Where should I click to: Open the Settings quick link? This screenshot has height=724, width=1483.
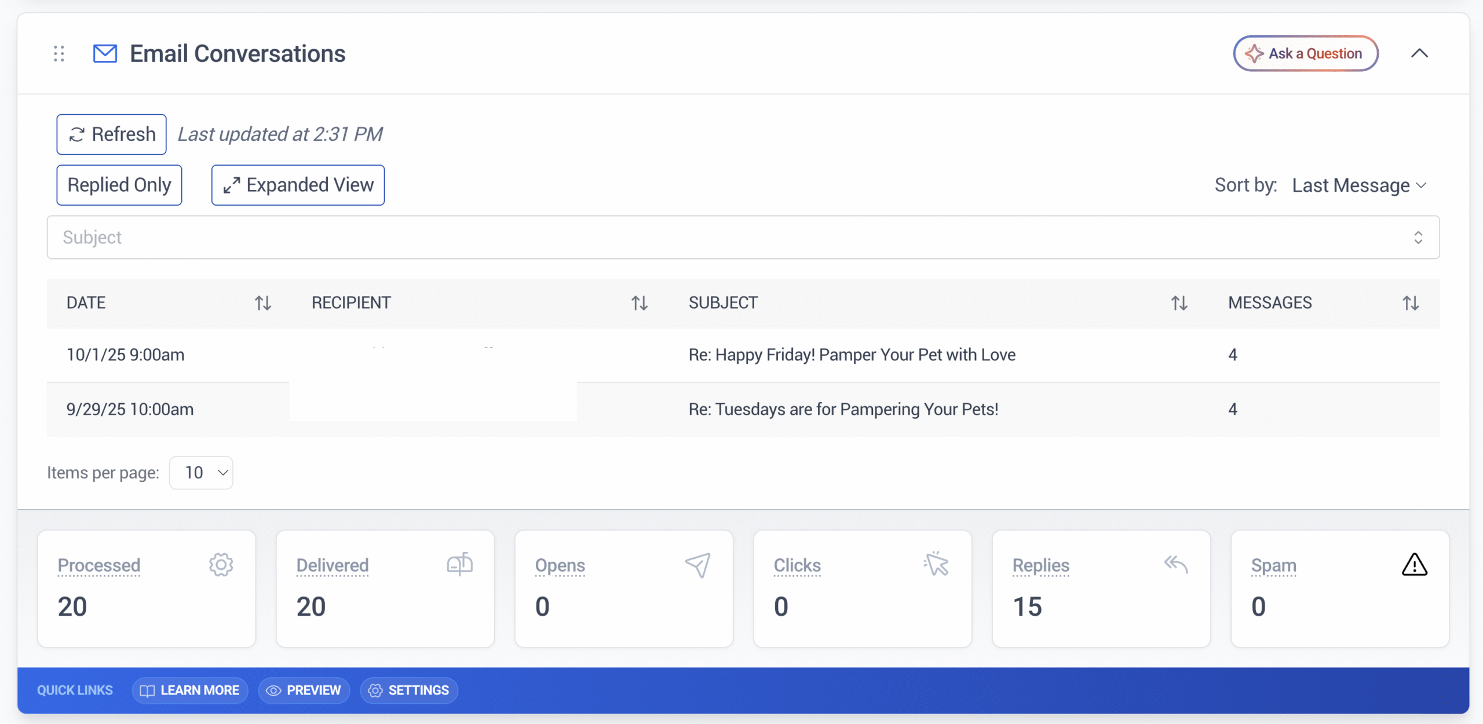[x=409, y=690]
